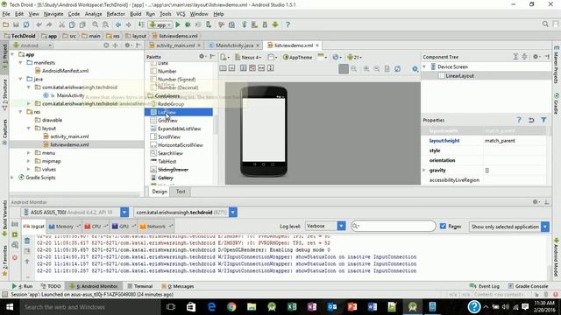
Task: Select LinearLayout in Component Tree
Action: pyautogui.click(x=459, y=76)
